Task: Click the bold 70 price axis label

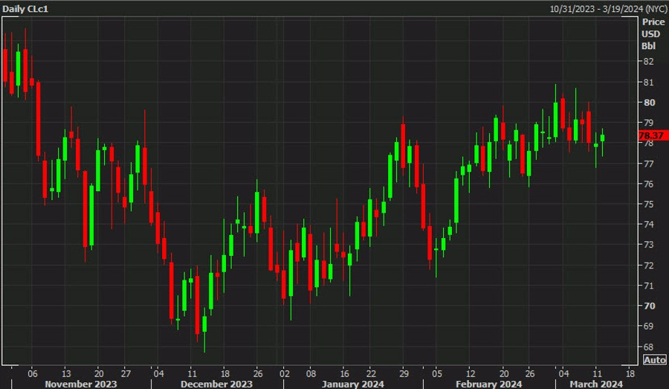Action: click(x=649, y=306)
